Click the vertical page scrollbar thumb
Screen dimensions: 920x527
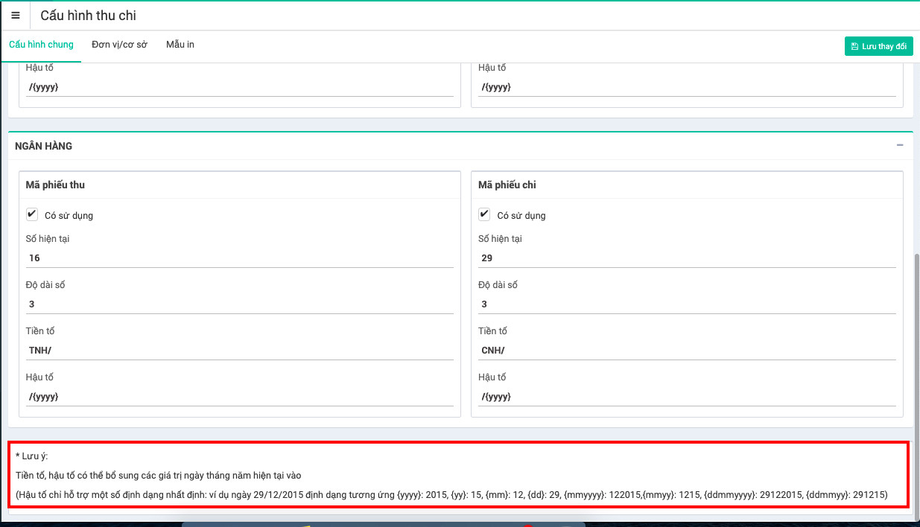pos(916,372)
